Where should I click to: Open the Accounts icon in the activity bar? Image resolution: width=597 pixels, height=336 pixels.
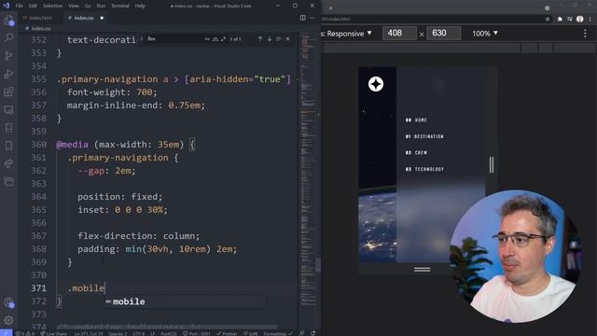point(8,302)
